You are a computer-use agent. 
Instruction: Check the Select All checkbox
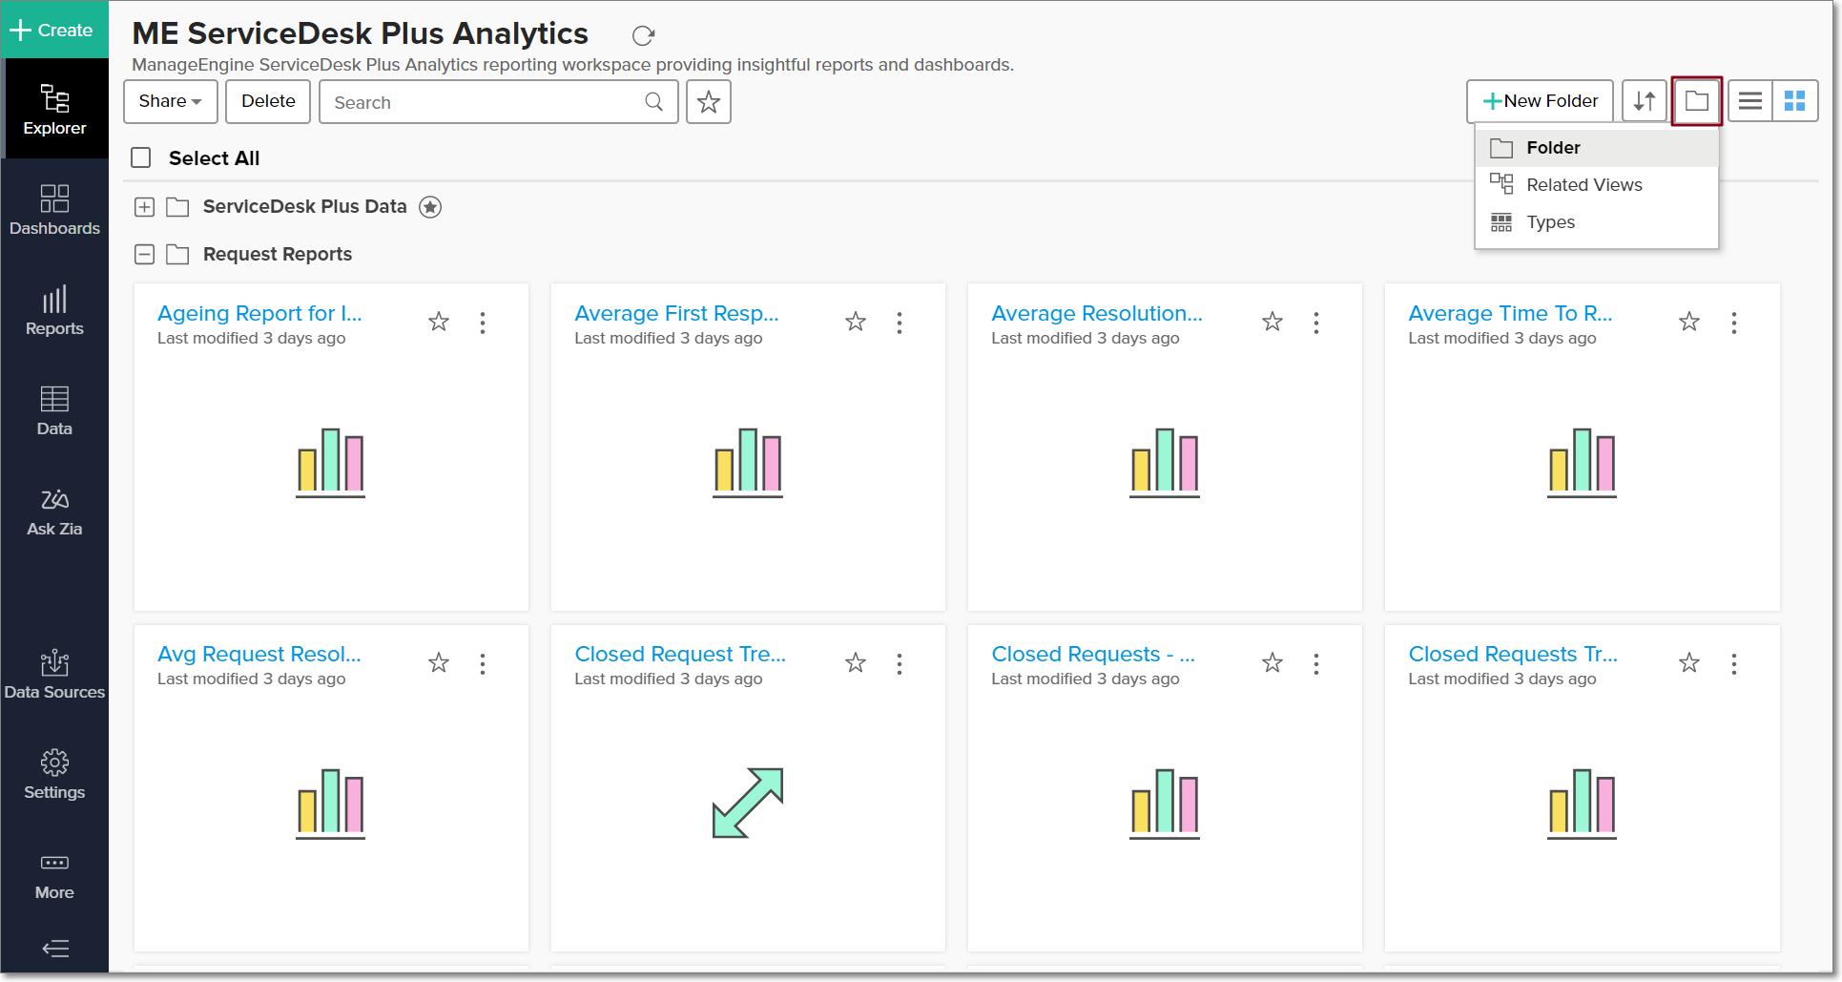tap(141, 157)
